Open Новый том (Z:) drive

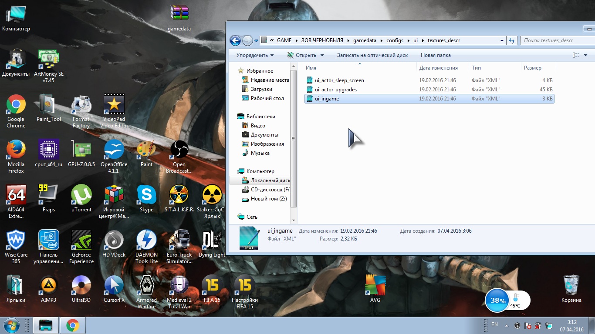[x=265, y=199]
